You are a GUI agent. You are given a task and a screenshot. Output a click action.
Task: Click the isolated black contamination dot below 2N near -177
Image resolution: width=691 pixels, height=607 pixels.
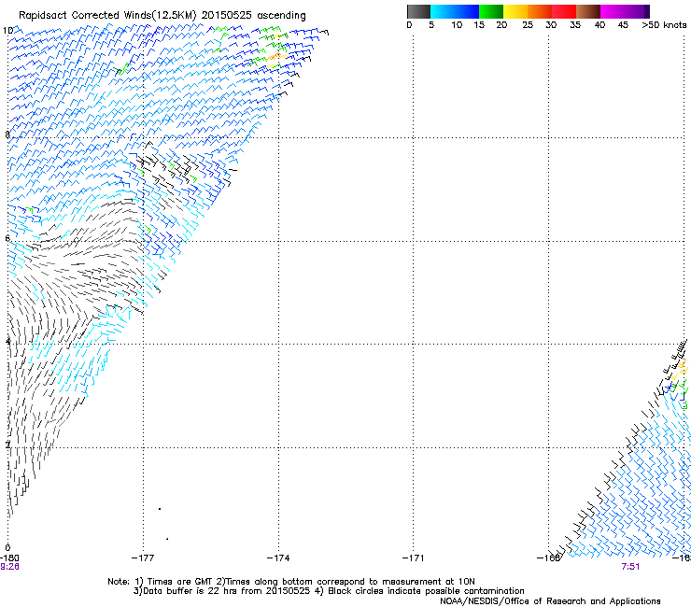click(x=160, y=509)
